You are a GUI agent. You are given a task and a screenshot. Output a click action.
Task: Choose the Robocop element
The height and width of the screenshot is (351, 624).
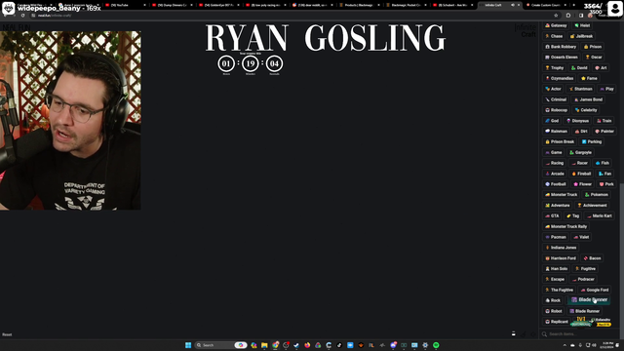556,110
